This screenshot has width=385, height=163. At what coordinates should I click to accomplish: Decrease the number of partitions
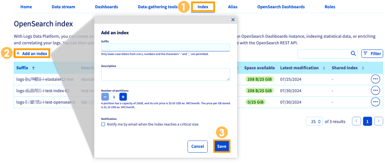coord(105,97)
